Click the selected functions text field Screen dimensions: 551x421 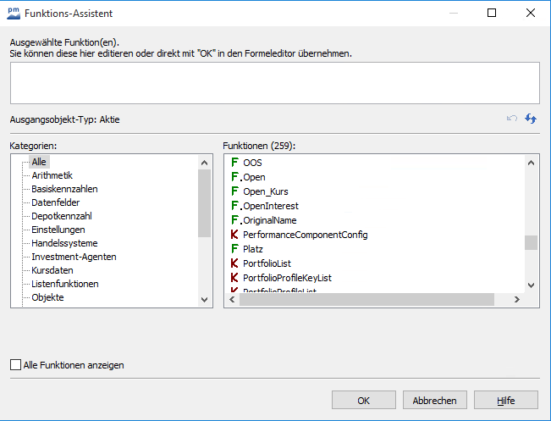pyautogui.click(x=274, y=83)
